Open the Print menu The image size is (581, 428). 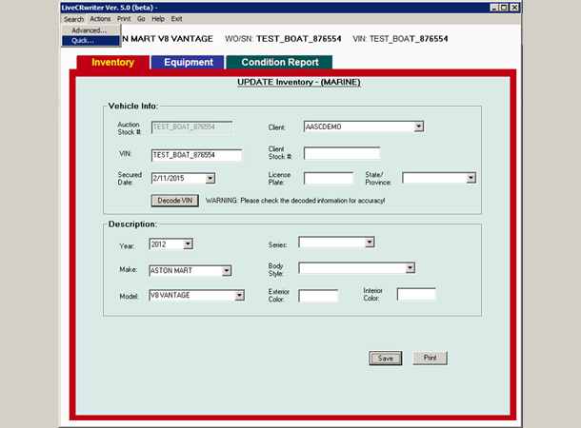124,19
